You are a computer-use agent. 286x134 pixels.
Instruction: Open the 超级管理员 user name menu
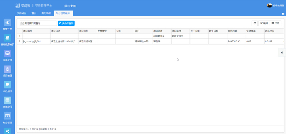coord(278,6)
